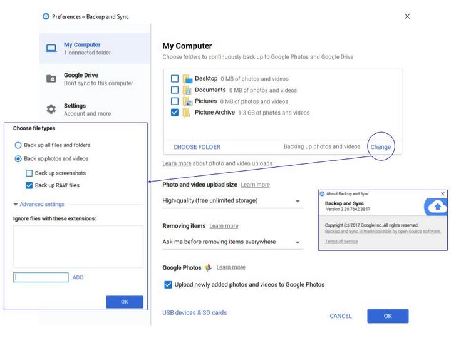Click the laptop icon beside My Computer

pyautogui.click(x=51, y=48)
